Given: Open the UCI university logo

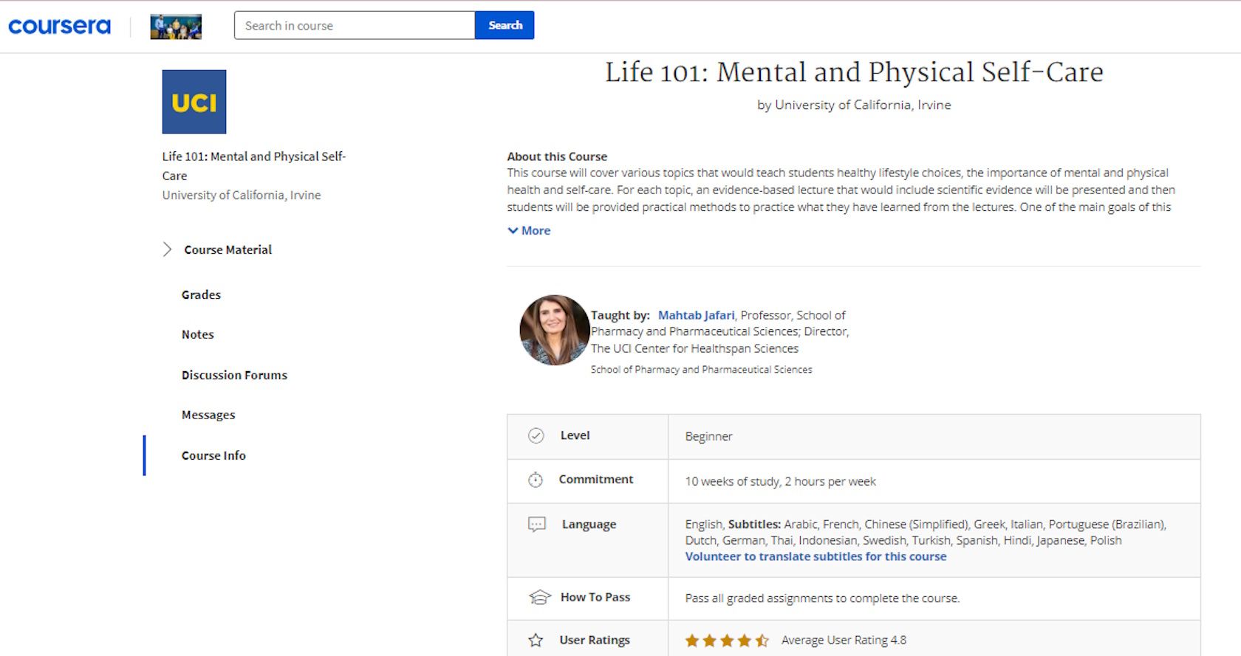Looking at the screenshot, I should (x=194, y=102).
